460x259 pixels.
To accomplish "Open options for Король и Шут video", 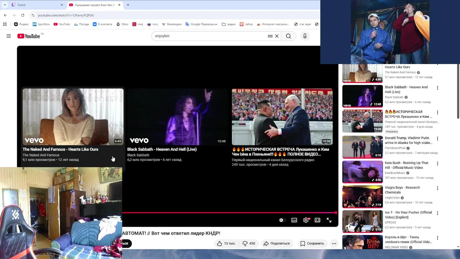I will [437, 238].
